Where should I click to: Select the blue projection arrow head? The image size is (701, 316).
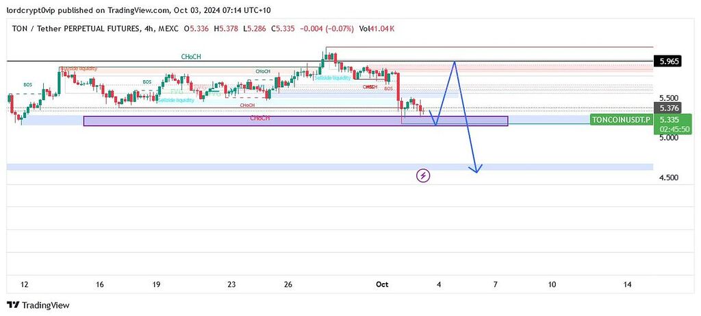click(x=474, y=169)
